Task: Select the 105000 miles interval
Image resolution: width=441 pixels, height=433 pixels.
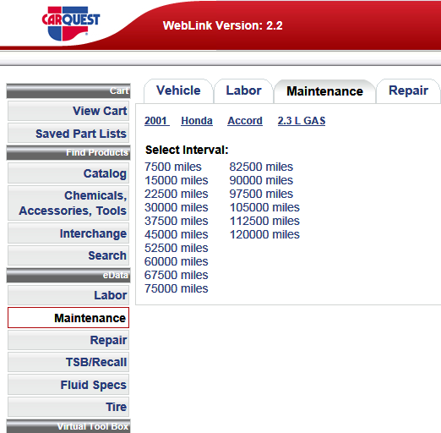Action: click(264, 207)
